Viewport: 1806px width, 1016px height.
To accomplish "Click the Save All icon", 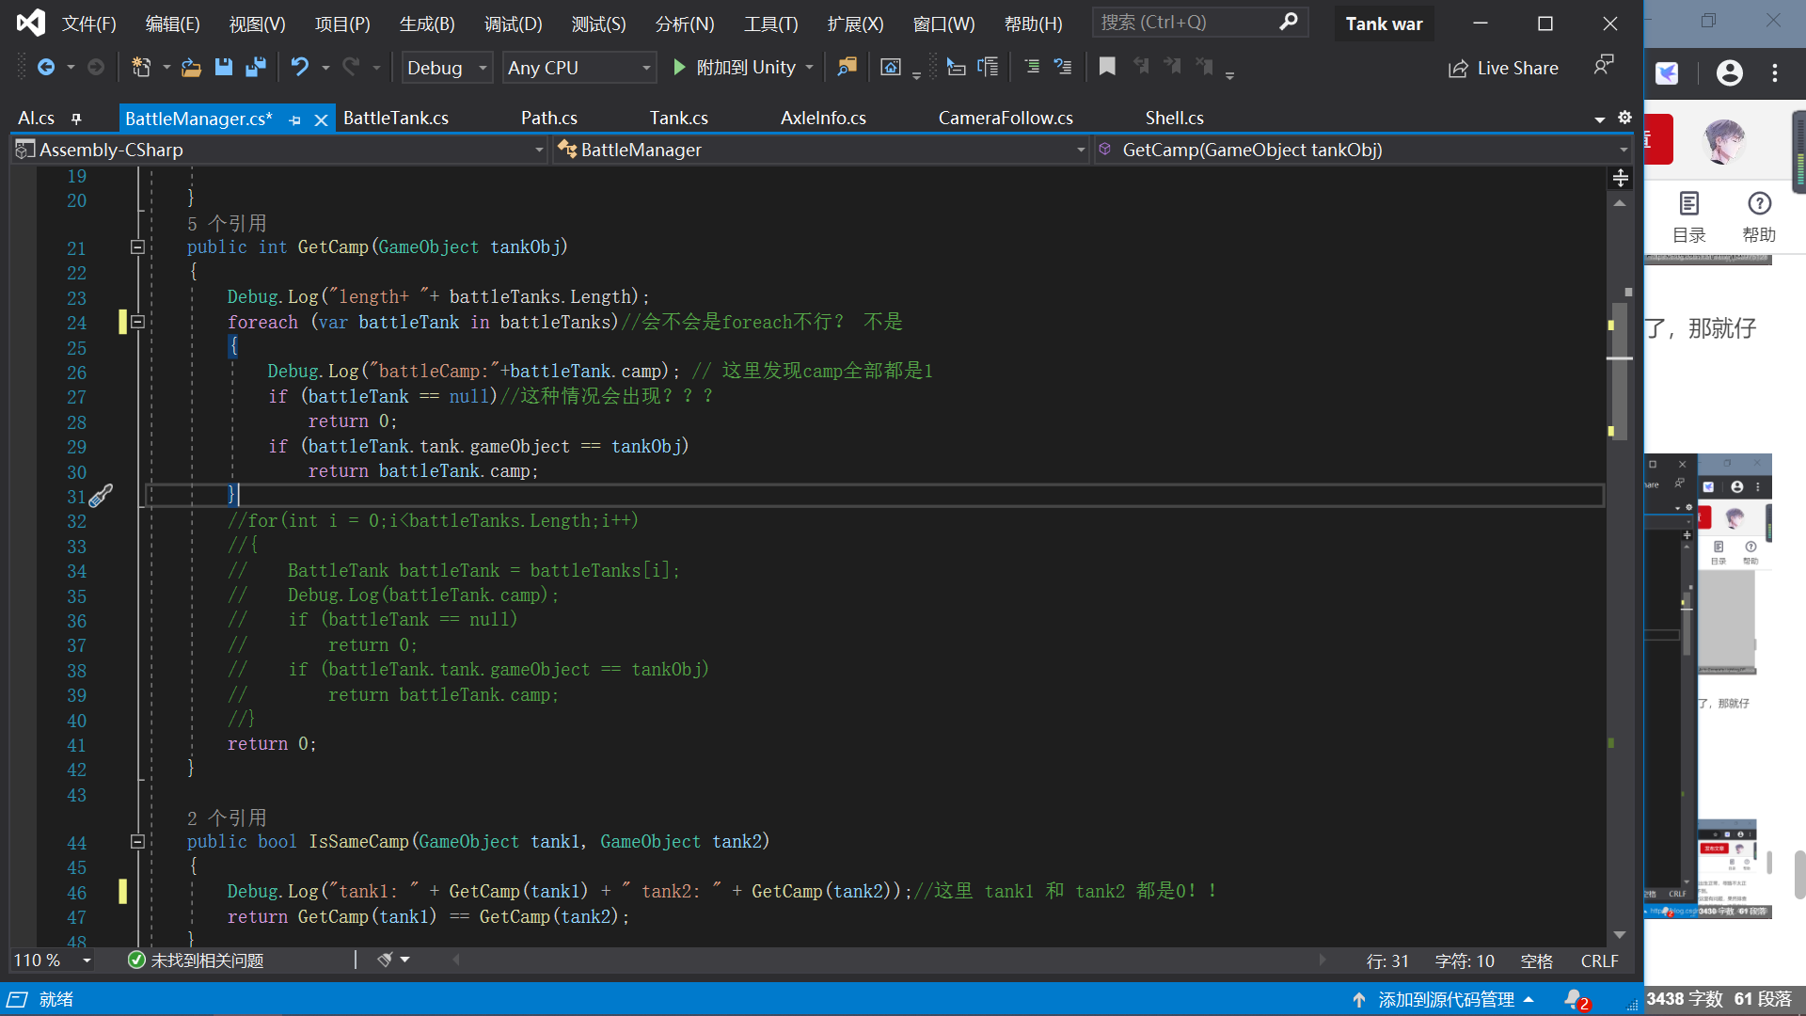I will (253, 67).
